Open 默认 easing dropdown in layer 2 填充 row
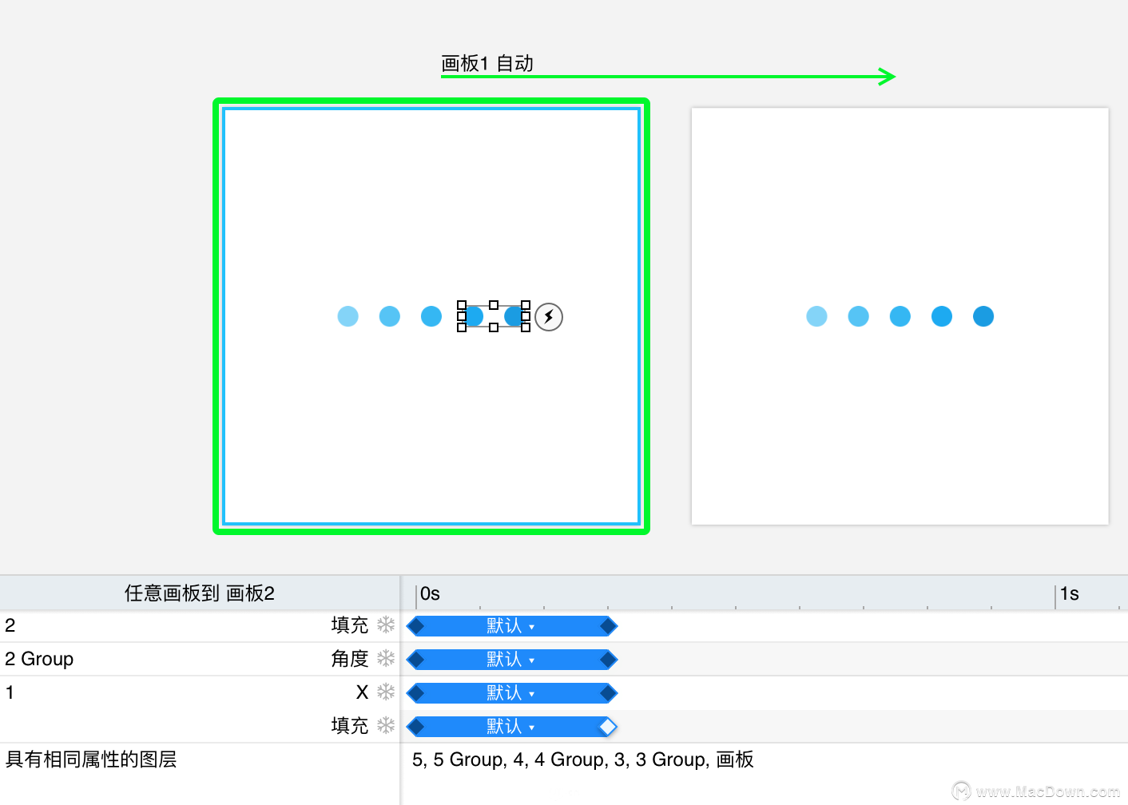This screenshot has width=1128, height=805. 511,626
